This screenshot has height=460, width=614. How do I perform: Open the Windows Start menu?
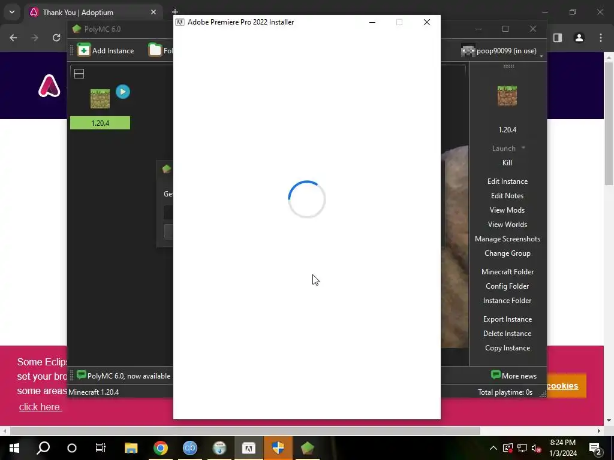14,448
